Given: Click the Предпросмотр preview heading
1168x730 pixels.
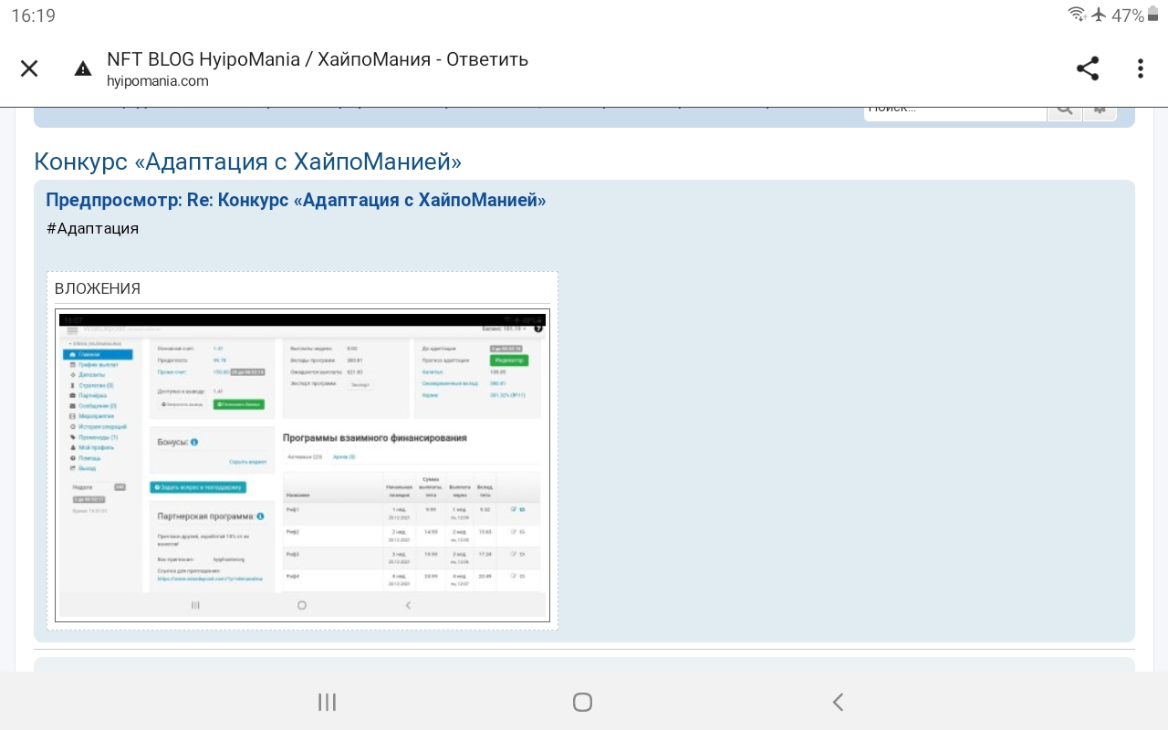Looking at the screenshot, I should tap(296, 200).
